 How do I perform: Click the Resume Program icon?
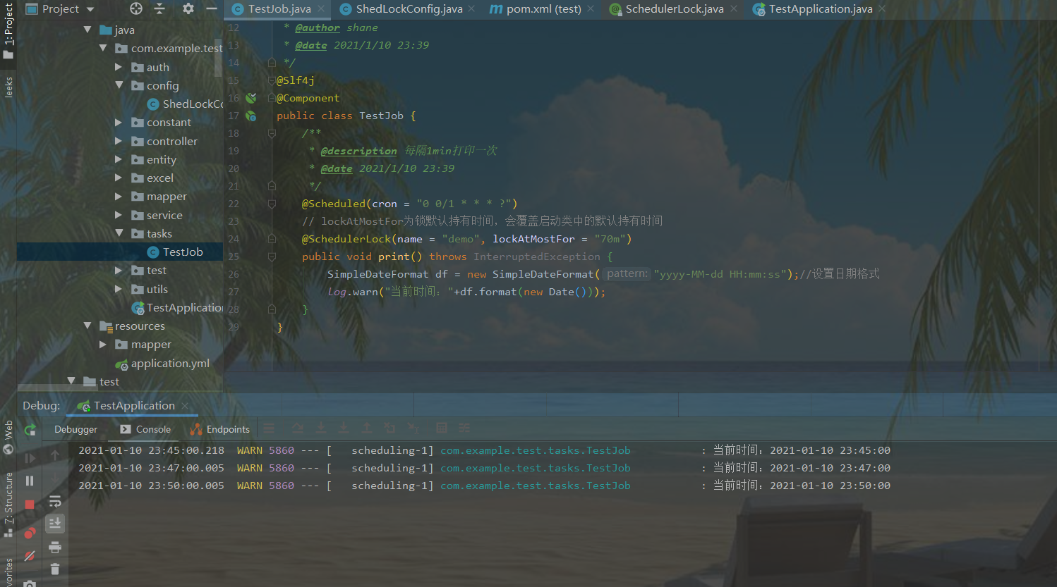30,459
